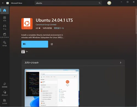Screen dimensions: 137x107
Task: Open the AI Hub section
Action: pyautogui.click(x=5, y=44)
